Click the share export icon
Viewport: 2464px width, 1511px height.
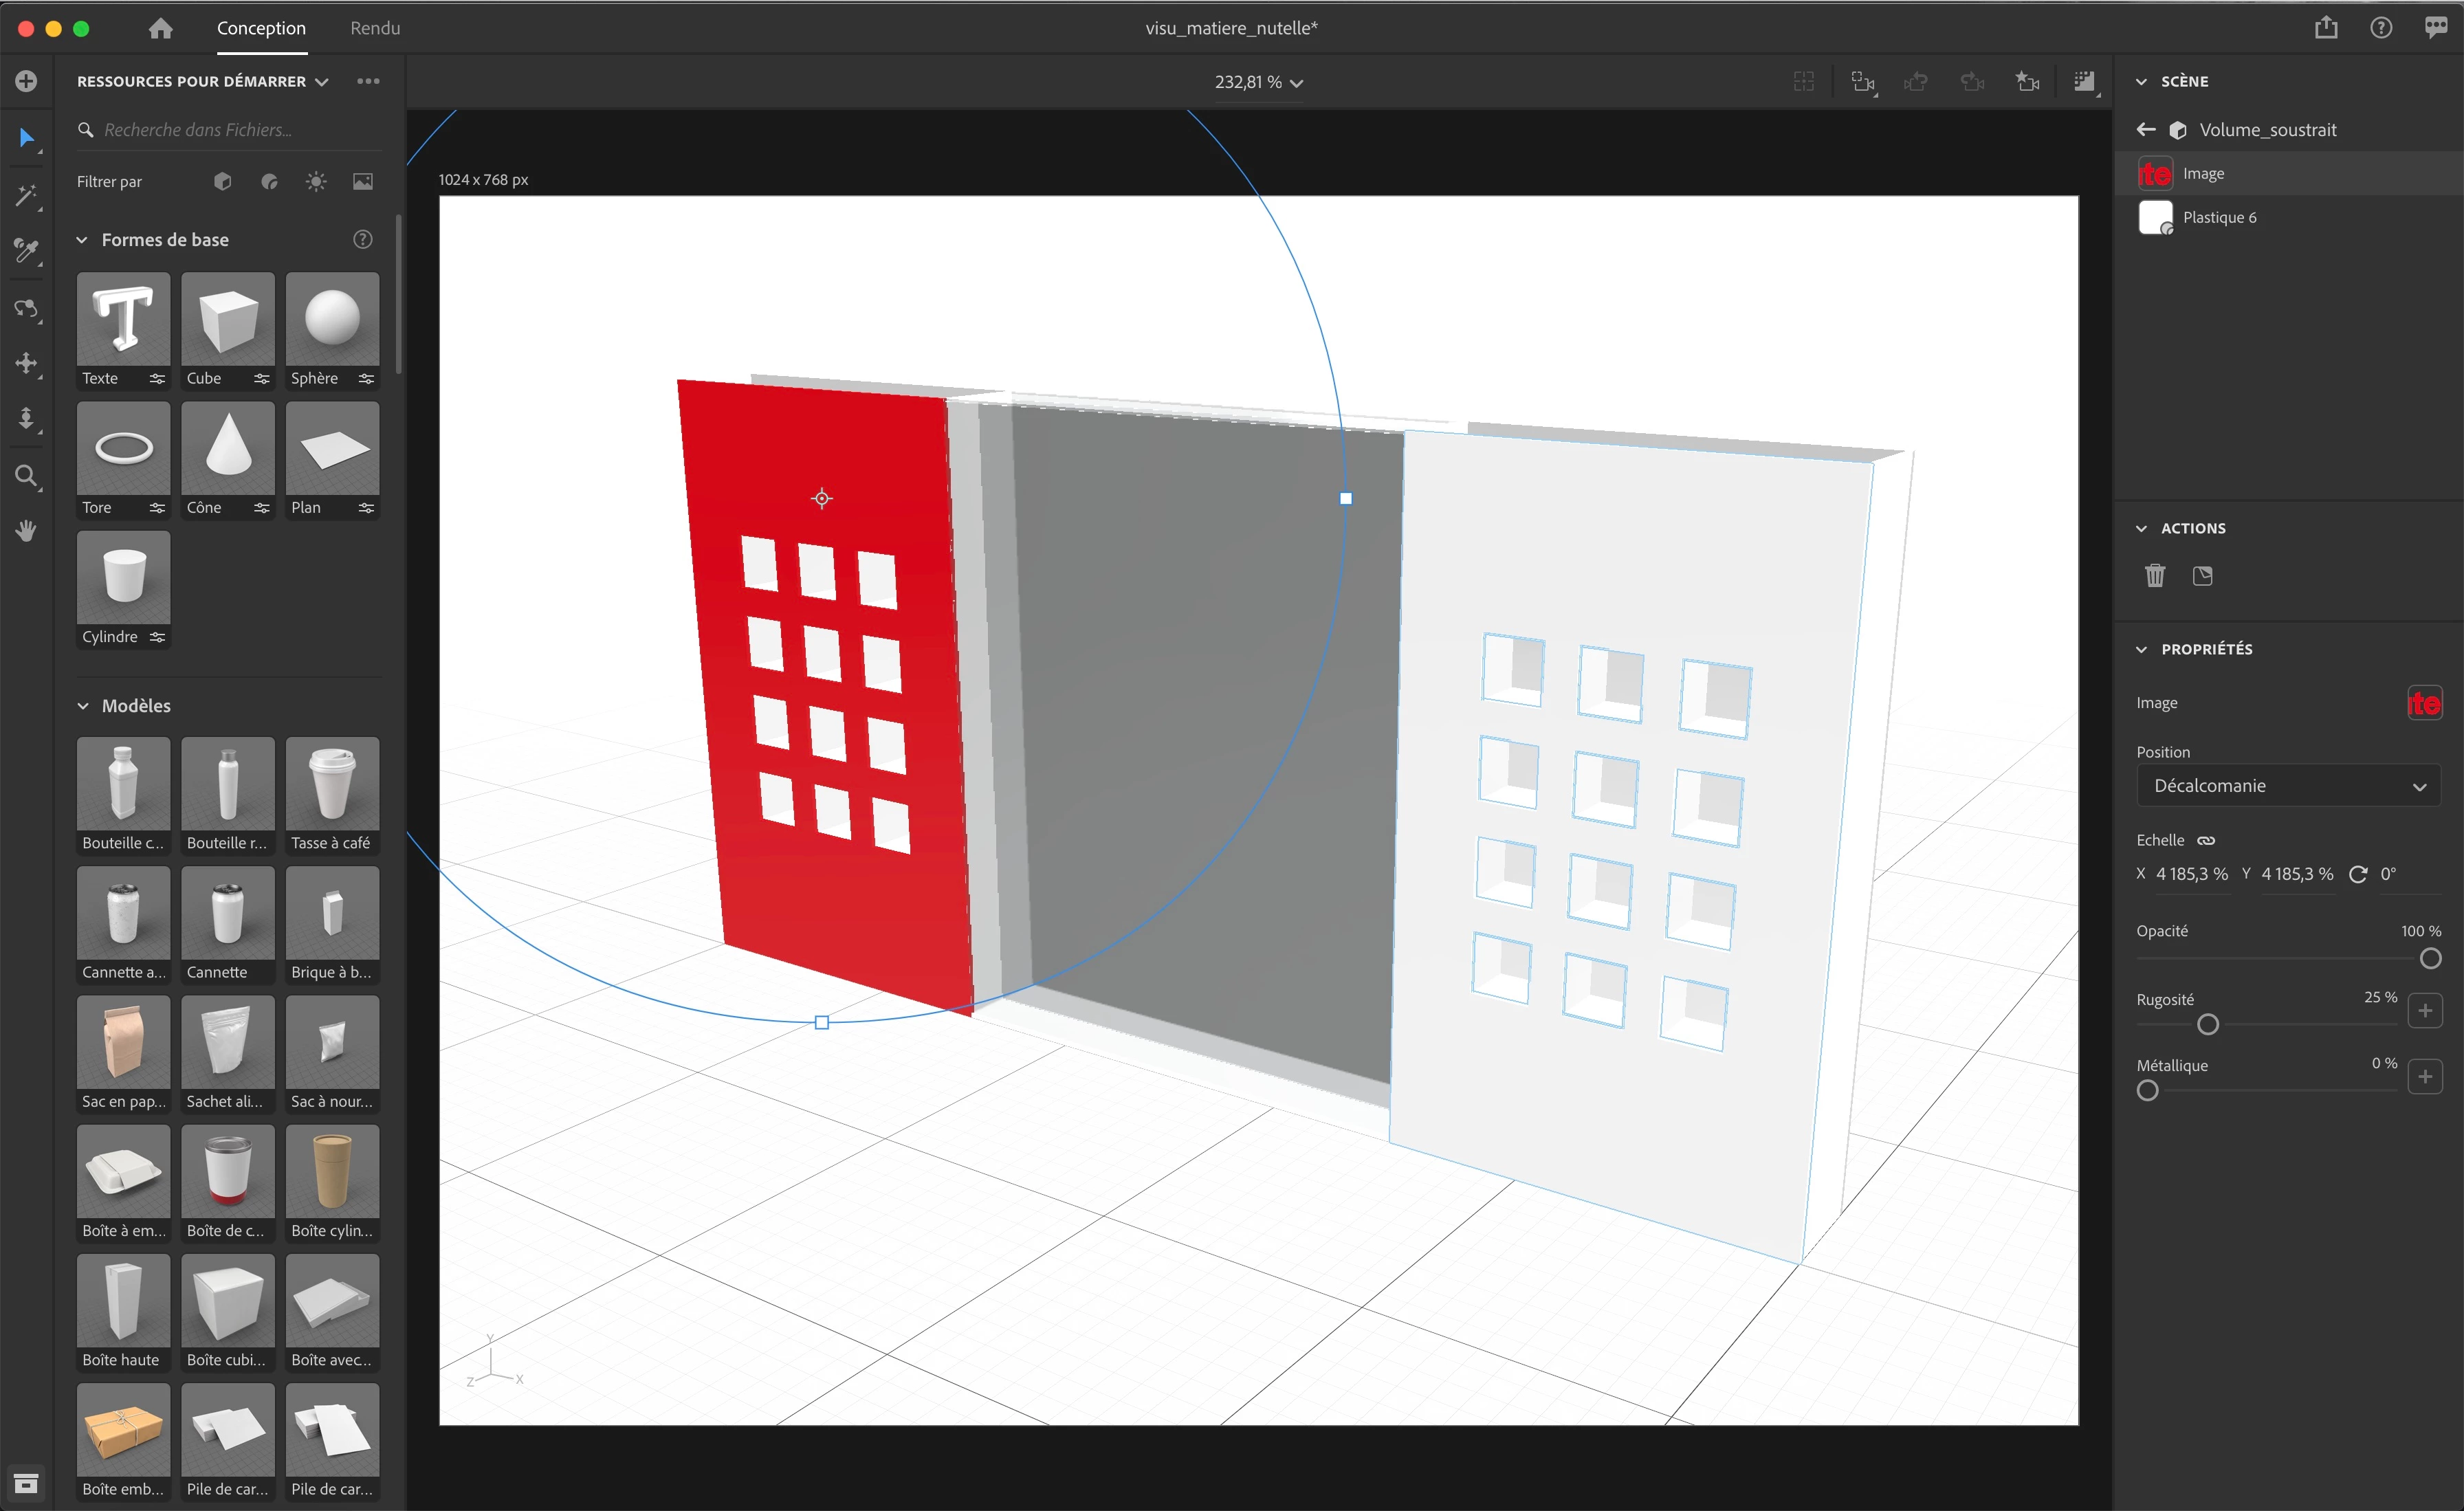2326,28
